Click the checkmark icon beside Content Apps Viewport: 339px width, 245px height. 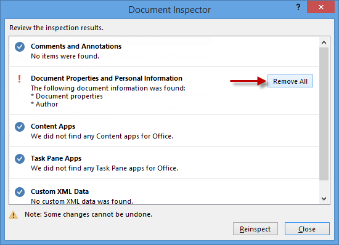tap(20, 127)
